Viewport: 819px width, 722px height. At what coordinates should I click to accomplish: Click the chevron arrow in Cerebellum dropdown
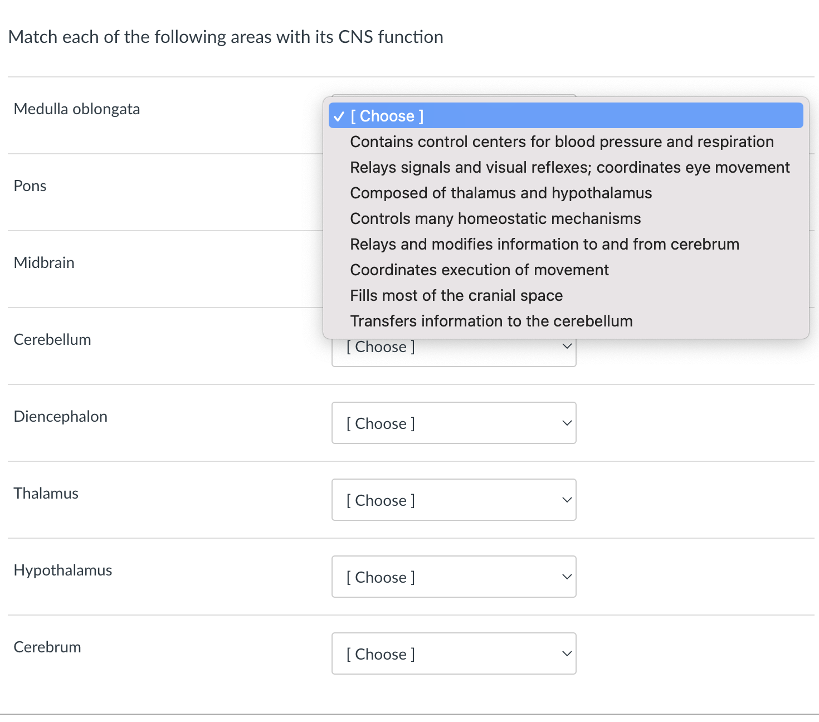click(567, 347)
